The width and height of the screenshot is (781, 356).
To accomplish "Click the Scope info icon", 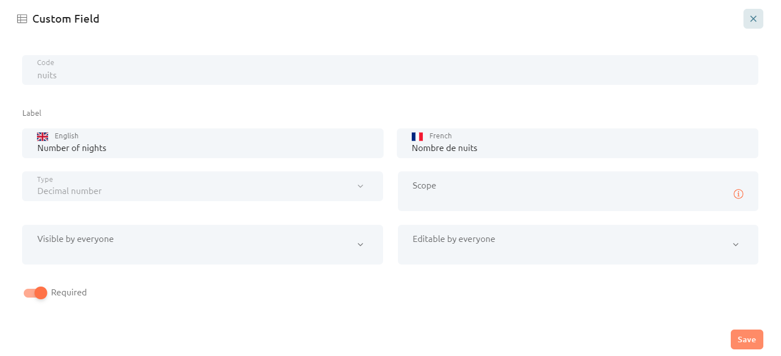I will tap(739, 194).
